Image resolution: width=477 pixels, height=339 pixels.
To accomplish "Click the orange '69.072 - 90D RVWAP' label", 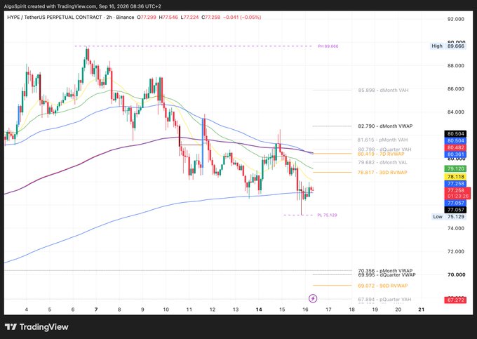I will click(x=383, y=286).
